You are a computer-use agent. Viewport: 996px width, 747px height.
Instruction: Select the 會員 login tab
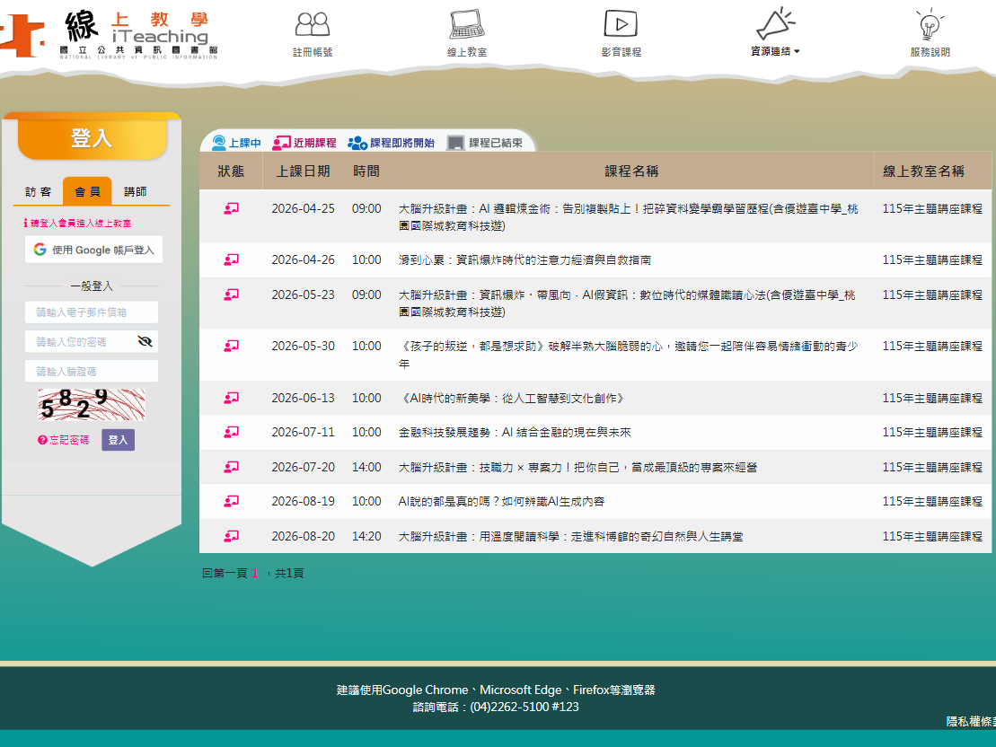pyautogui.click(x=87, y=192)
